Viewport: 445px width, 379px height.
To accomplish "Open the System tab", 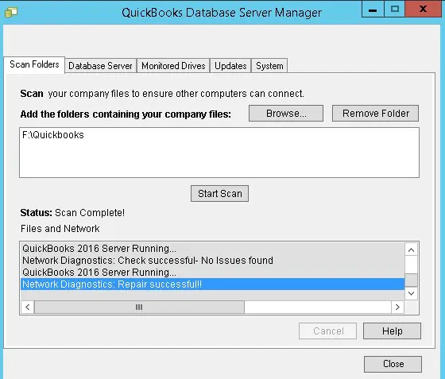I will [269, 66].
